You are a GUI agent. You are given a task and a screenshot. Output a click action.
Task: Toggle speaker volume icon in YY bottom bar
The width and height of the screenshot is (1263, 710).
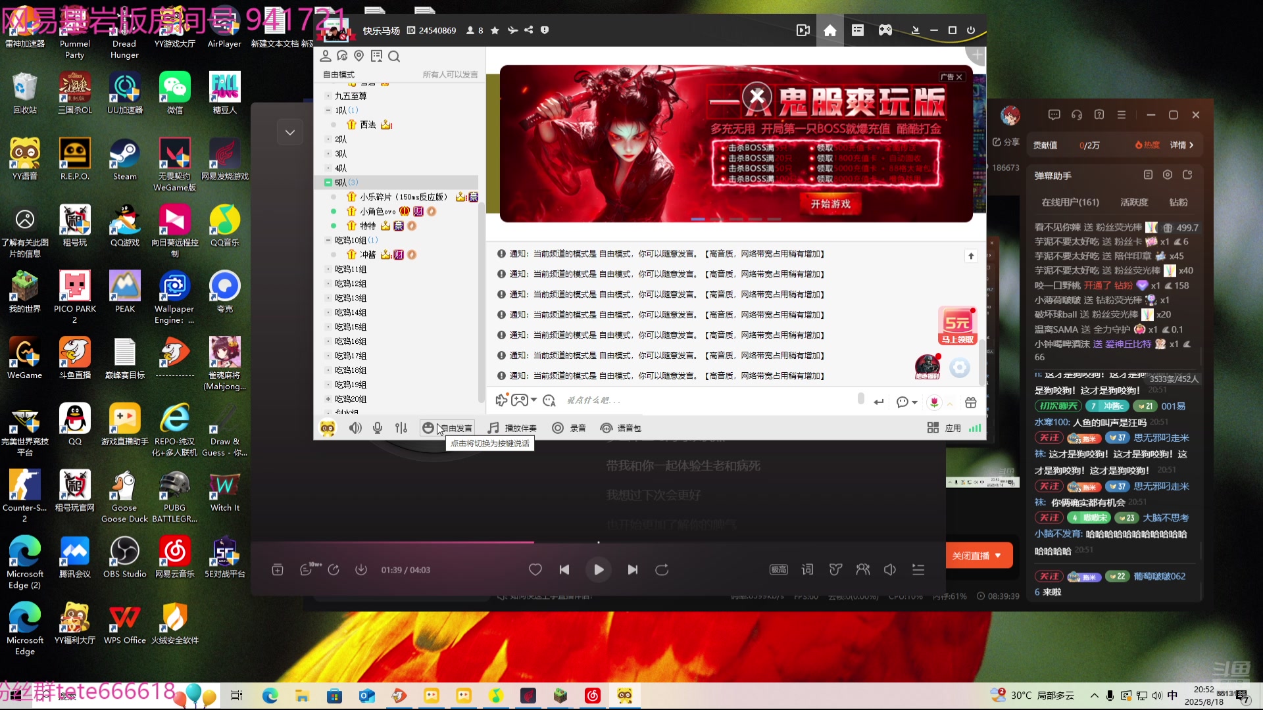(355, 428)
